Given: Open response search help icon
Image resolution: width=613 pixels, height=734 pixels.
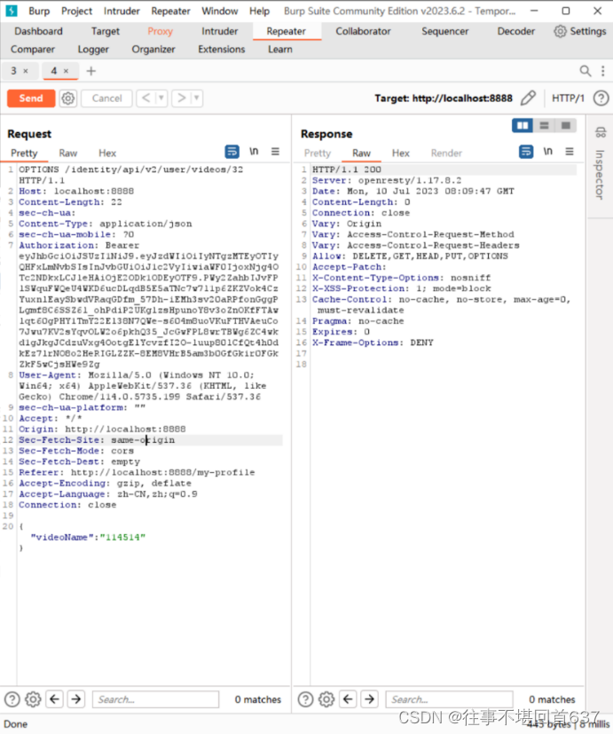Looking at the screenshot, I should (x=305, y=699).
